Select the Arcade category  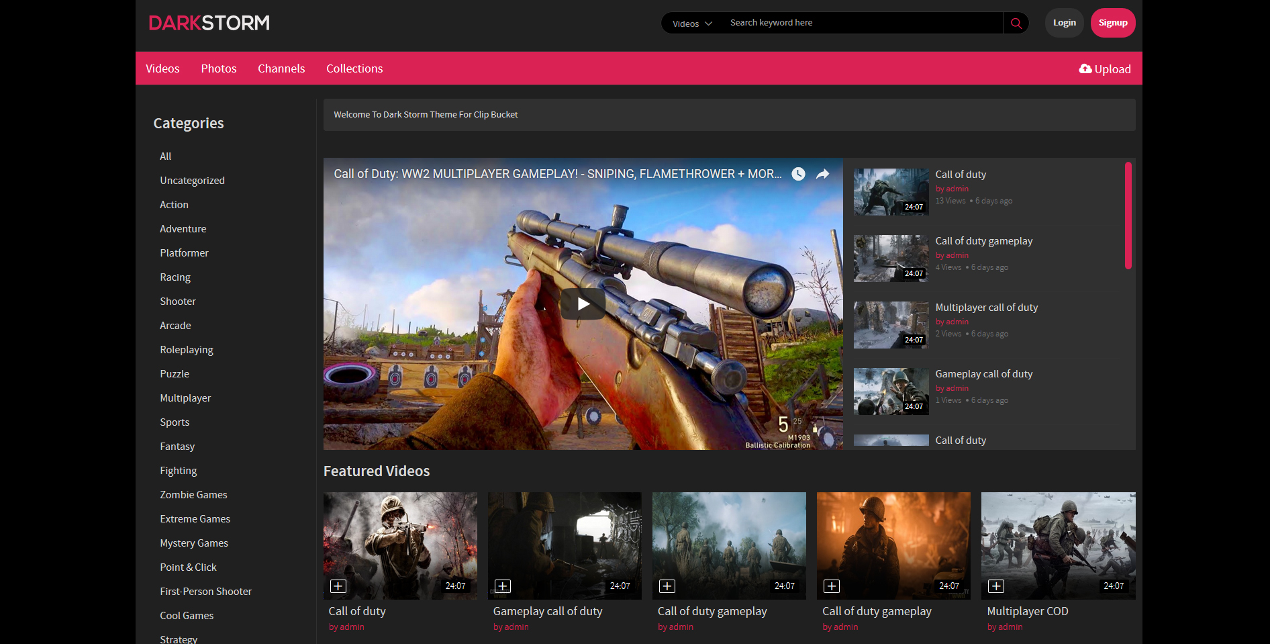[x=175, y=326]
